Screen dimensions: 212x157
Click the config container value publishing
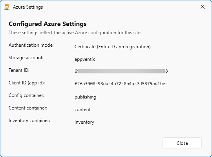pos(86,97)
